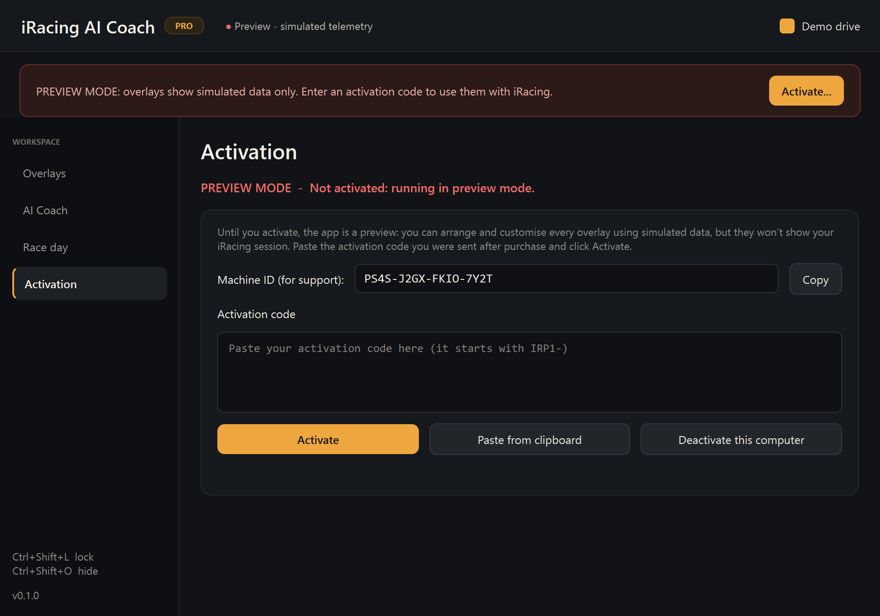Click the PRO badge
Screen dimensions: 880x616
(x=184, y=26)
